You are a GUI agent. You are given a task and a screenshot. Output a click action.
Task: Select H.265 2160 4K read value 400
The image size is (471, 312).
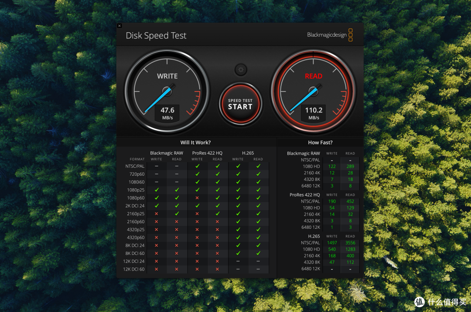pyautogui.click(x=350, y=256)
